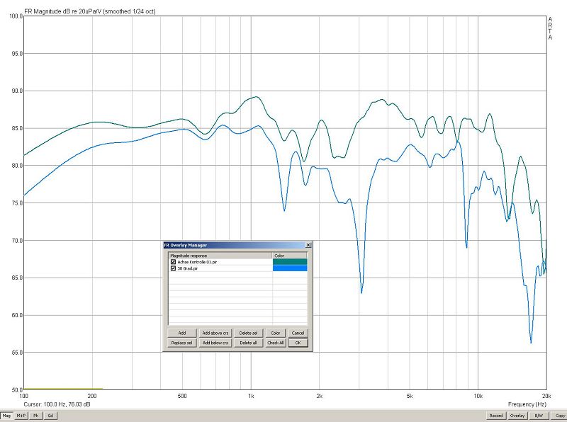
Task: Uncheck the 30 Grad.pir overlay checkbox
Action: [x=173, y=268]
